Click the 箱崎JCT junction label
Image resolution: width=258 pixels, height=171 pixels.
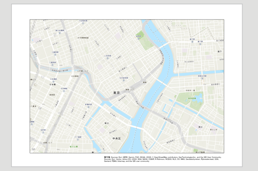coord(130,89)
